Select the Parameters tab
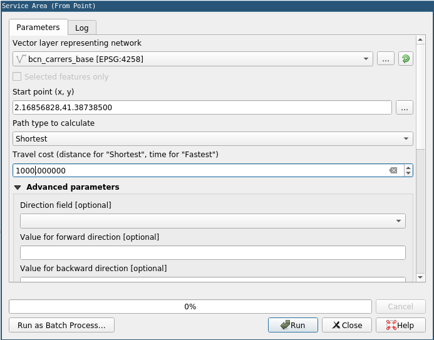 coord(38,28)
